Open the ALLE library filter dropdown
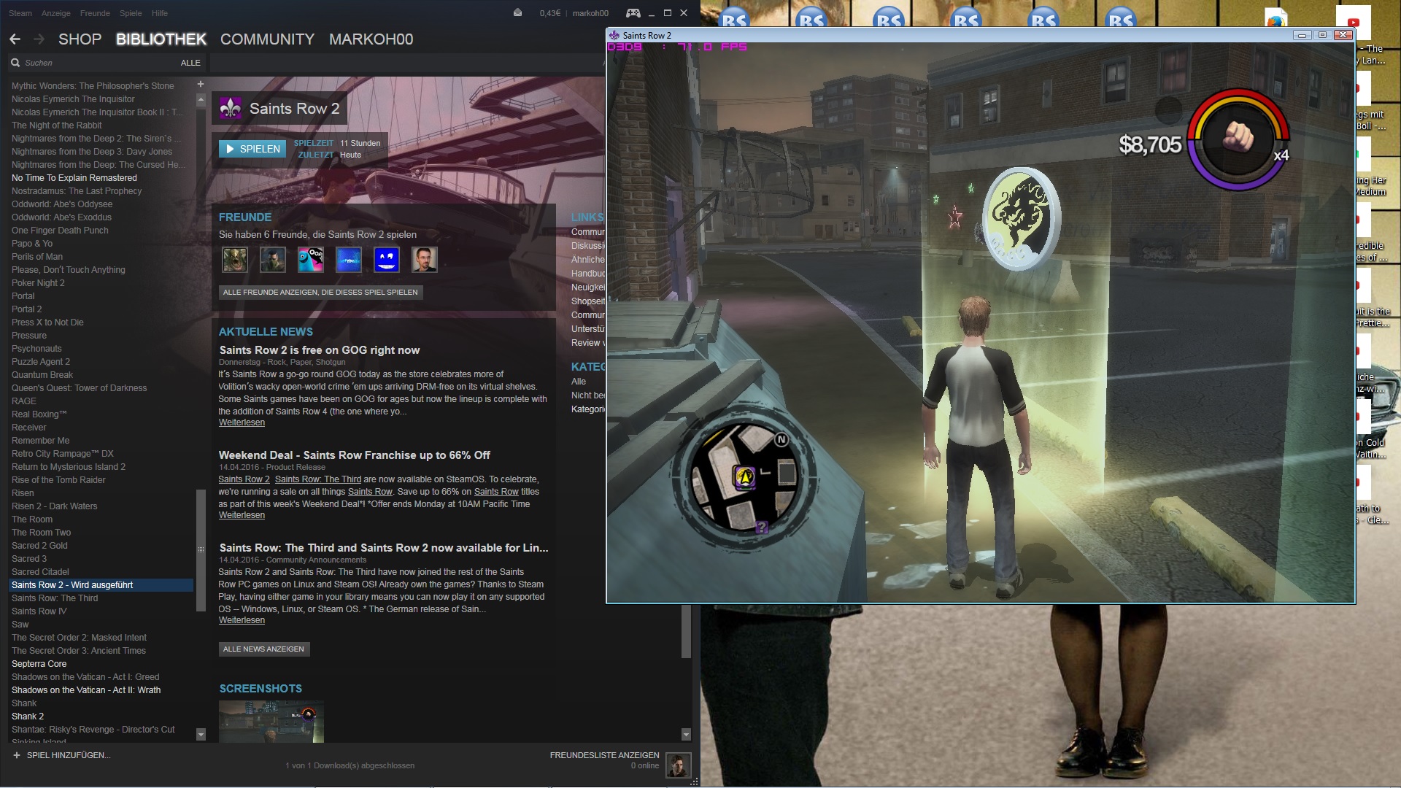The height and width of the screenshot is (788, 1401). (x=190, y=63)
